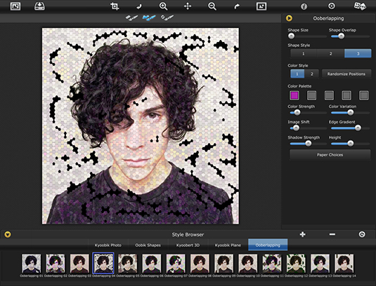The height and width of the screenshot is (286, 376).
Task: Select the third brush mode icon
Action: 167,18
